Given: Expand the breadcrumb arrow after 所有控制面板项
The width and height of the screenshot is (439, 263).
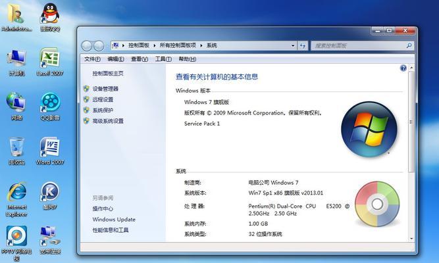Looking at the screenshot, I should pos(201,45).
